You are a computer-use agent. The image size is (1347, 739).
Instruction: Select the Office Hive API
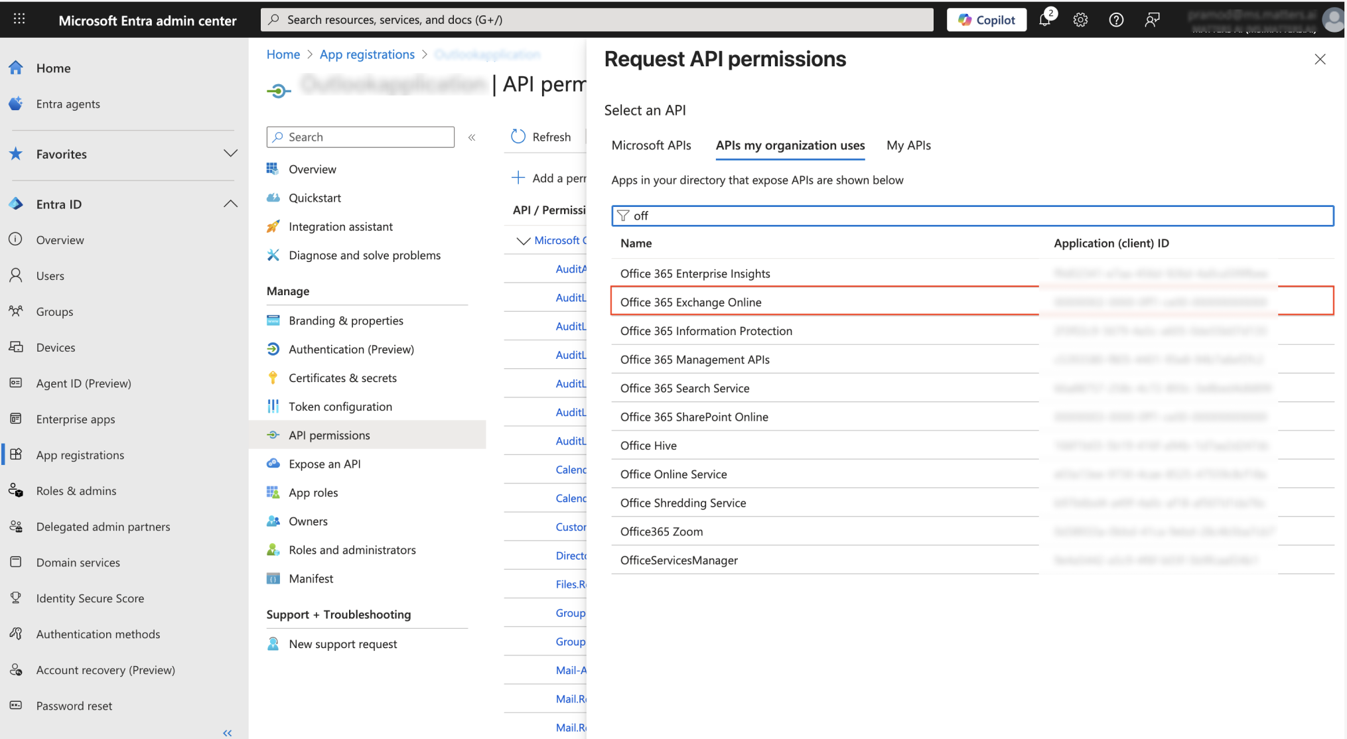[973, 445]
